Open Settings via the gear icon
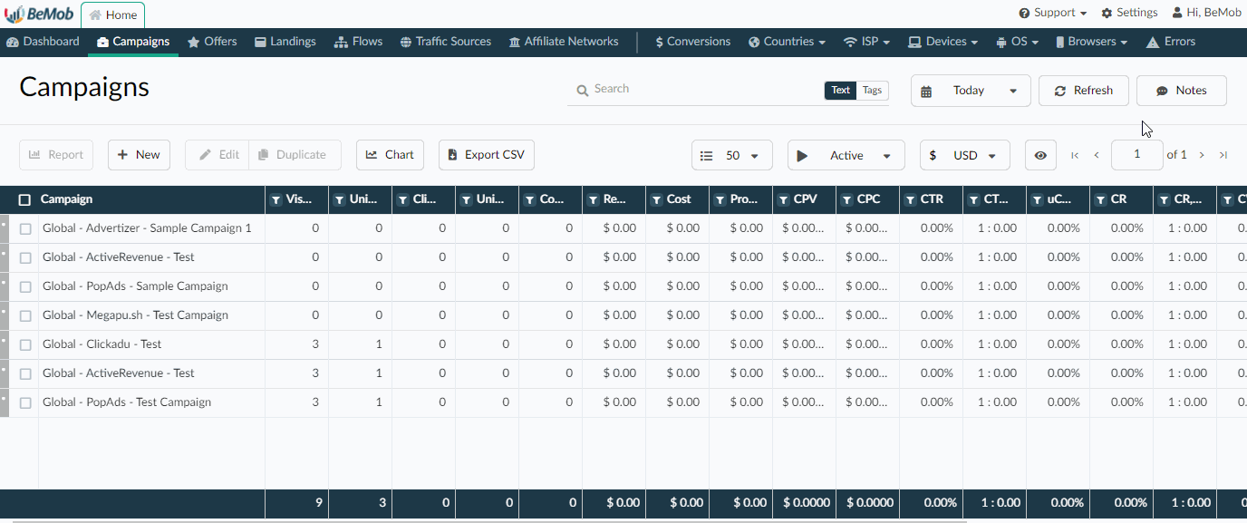This screenshot has width=1247, height=523. 1129,13
